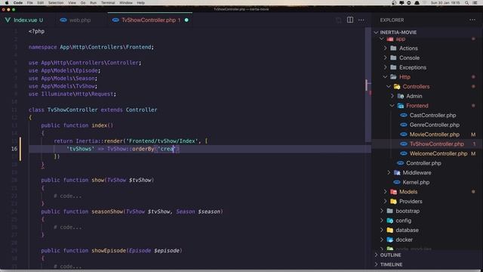Click the PHP icon on web.php tab
483x272 pixels.
(x=63, y=20)
